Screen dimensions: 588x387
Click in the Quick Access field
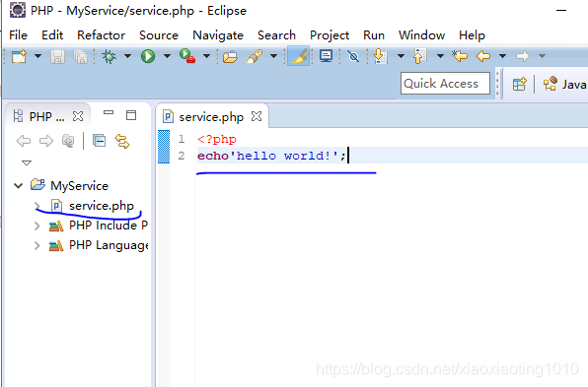click(x=445, y=83)
